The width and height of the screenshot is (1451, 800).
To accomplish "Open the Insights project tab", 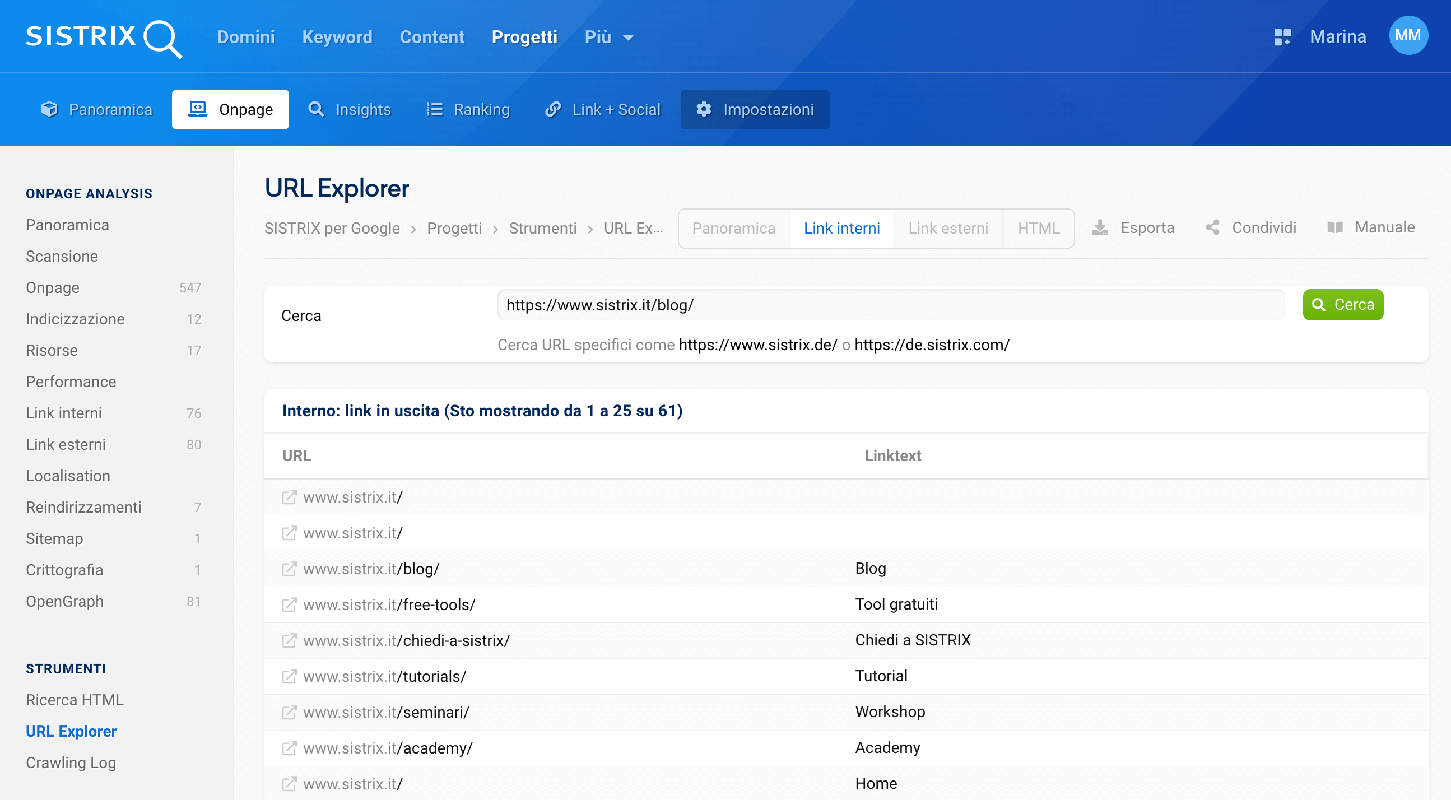I will pyautogui.click(x=350, y=109).
